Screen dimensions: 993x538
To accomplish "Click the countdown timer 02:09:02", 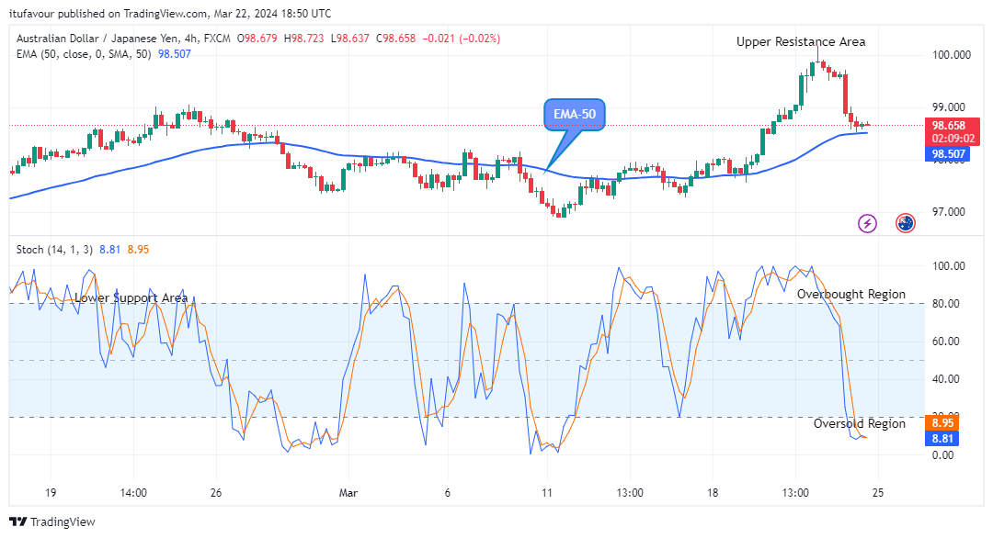I will [x=953, y=139].
